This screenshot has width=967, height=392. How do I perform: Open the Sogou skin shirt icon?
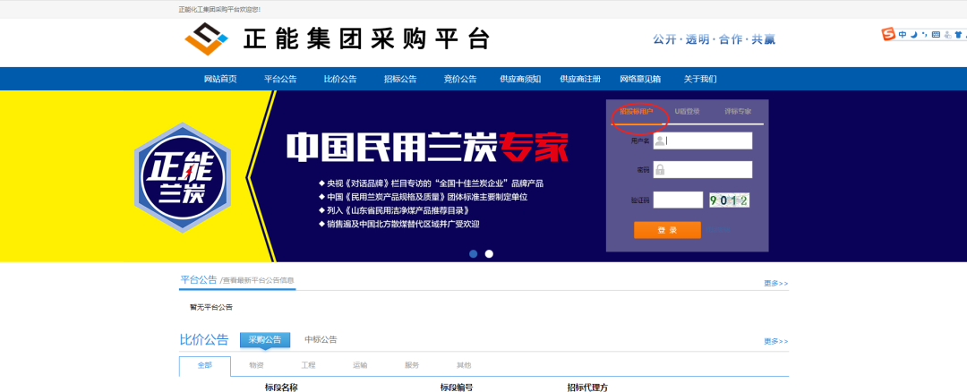coord(958,35)
